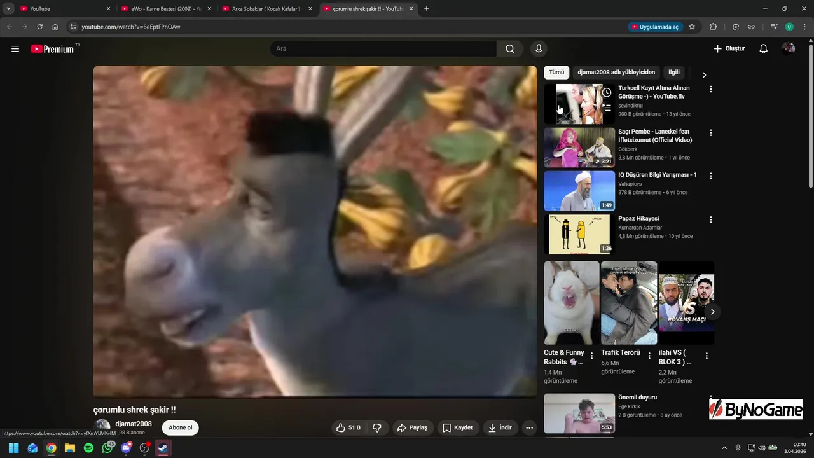Open a new browser tab
This screenshot has height=458, width=814.
[426, 9]
